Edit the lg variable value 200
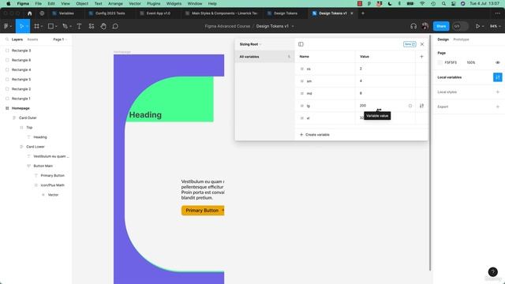The width and height of the screenshot is (505, 284). [363, 106]
